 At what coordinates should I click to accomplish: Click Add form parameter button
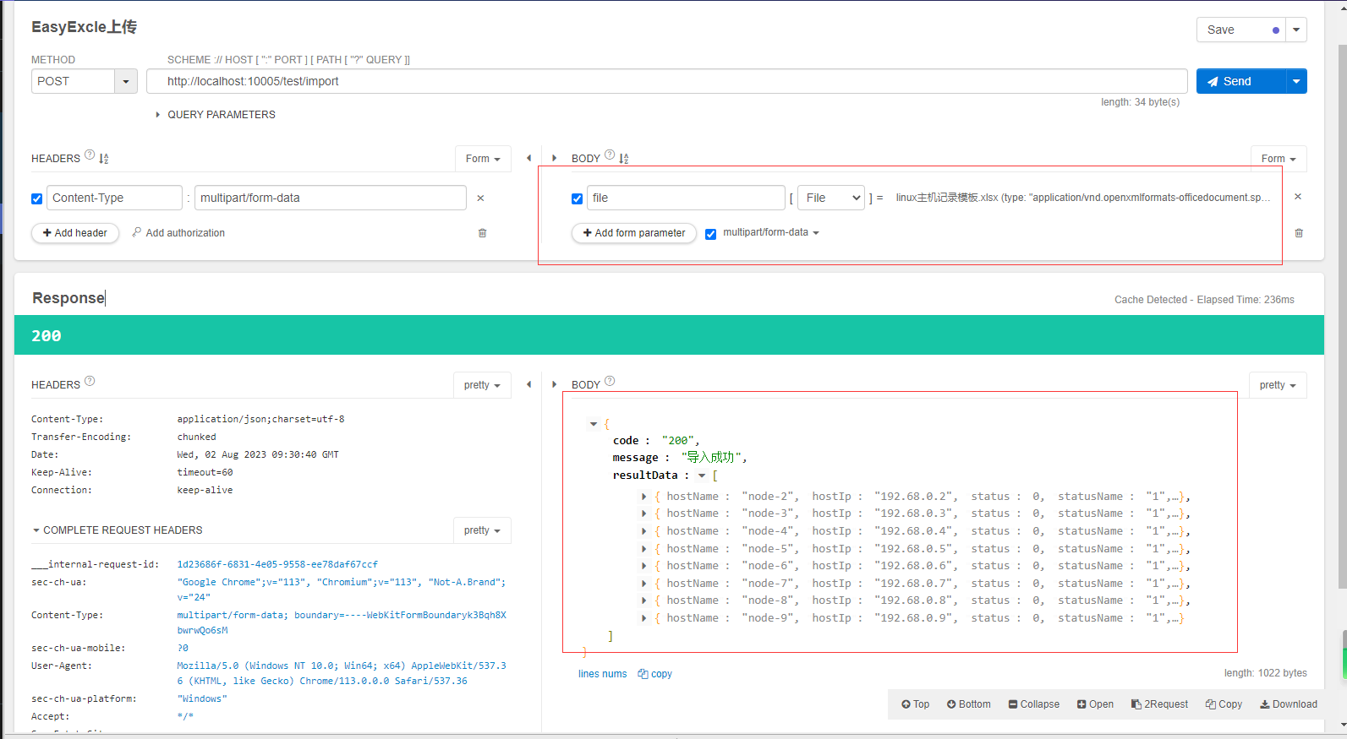click(x=634, y=233)
